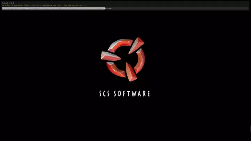Click the ReShade version title text
251x141 pixels.
point(8,3)
